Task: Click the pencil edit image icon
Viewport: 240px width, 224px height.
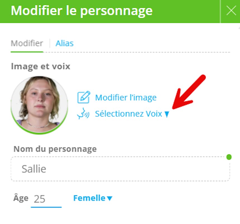Action: click(x=83, y=98)
